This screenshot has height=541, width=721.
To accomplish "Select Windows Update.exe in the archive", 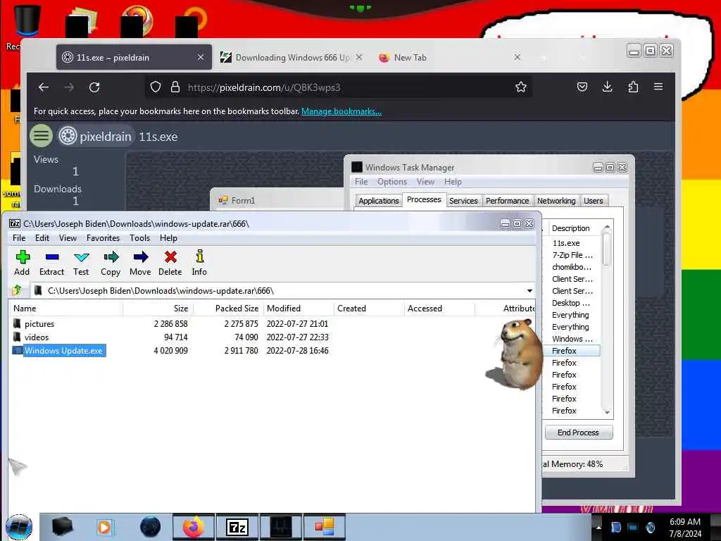I will [x=63, y=351].
